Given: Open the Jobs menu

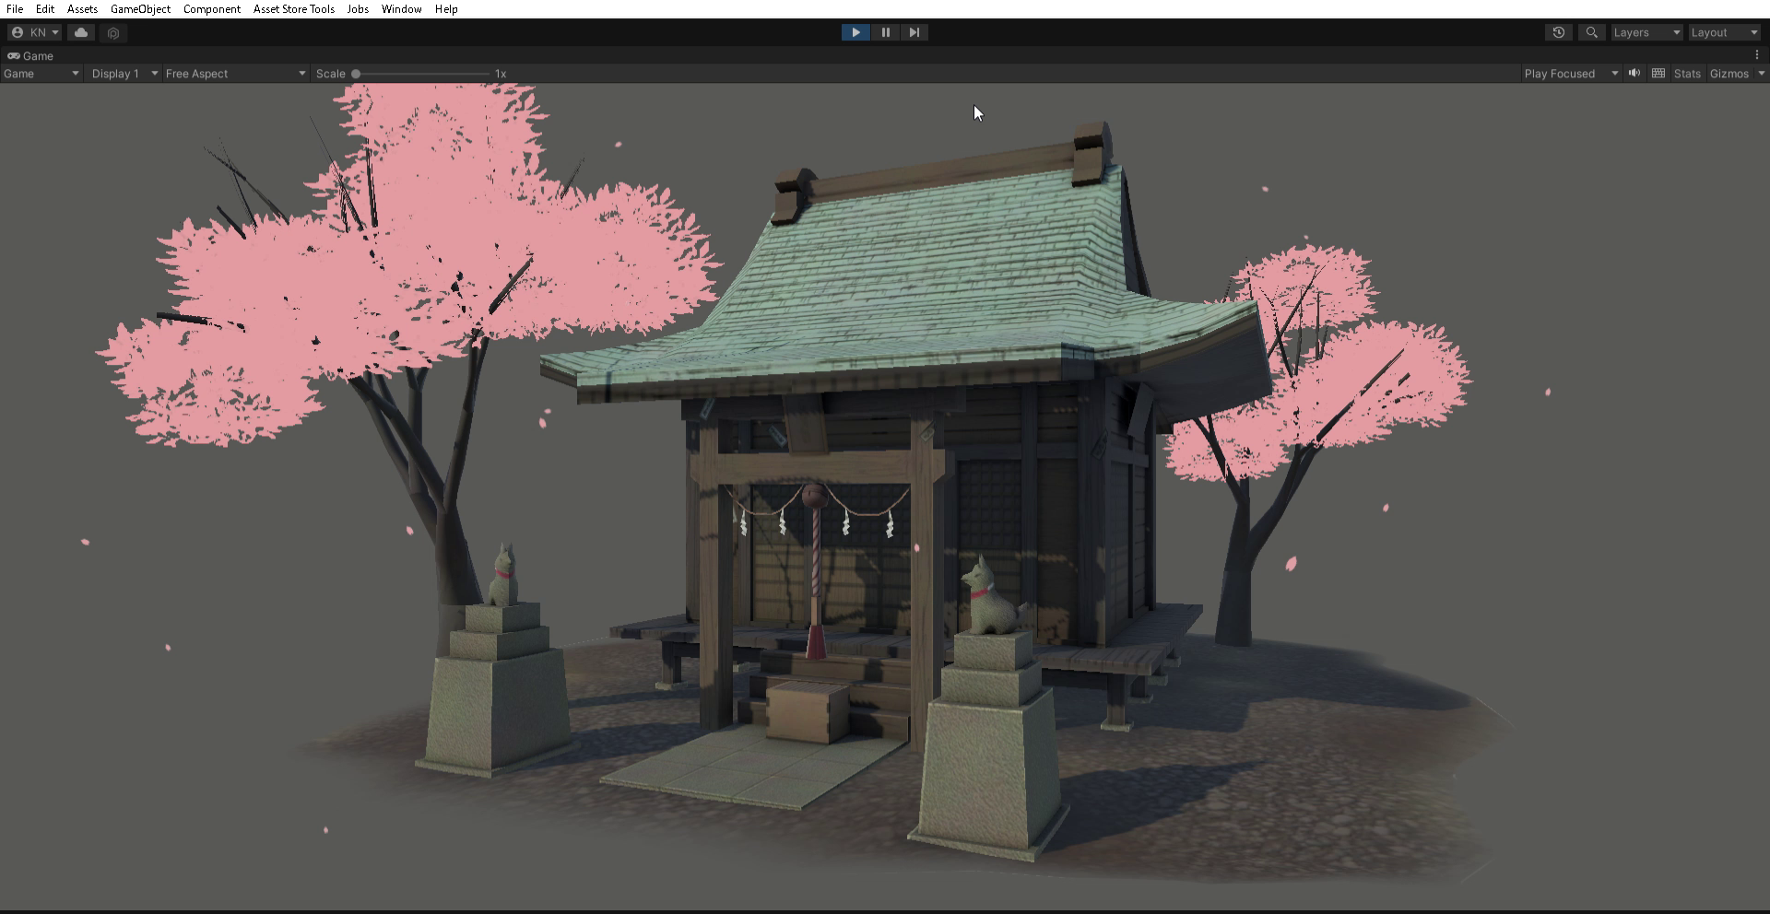Looking at the screenshot, I should (358, 9).
